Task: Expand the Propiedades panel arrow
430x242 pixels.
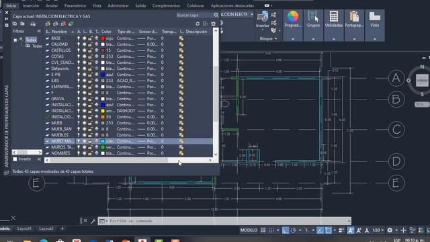Action: click(x=293, y=39)
